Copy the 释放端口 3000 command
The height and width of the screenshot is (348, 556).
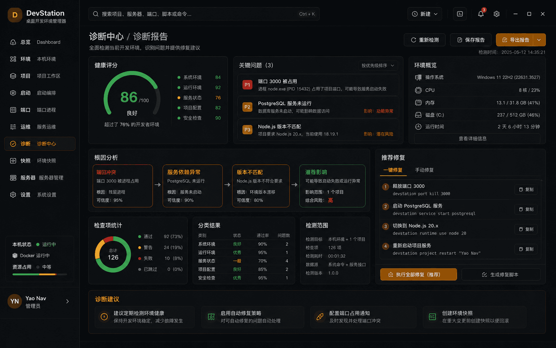(526, 189)
